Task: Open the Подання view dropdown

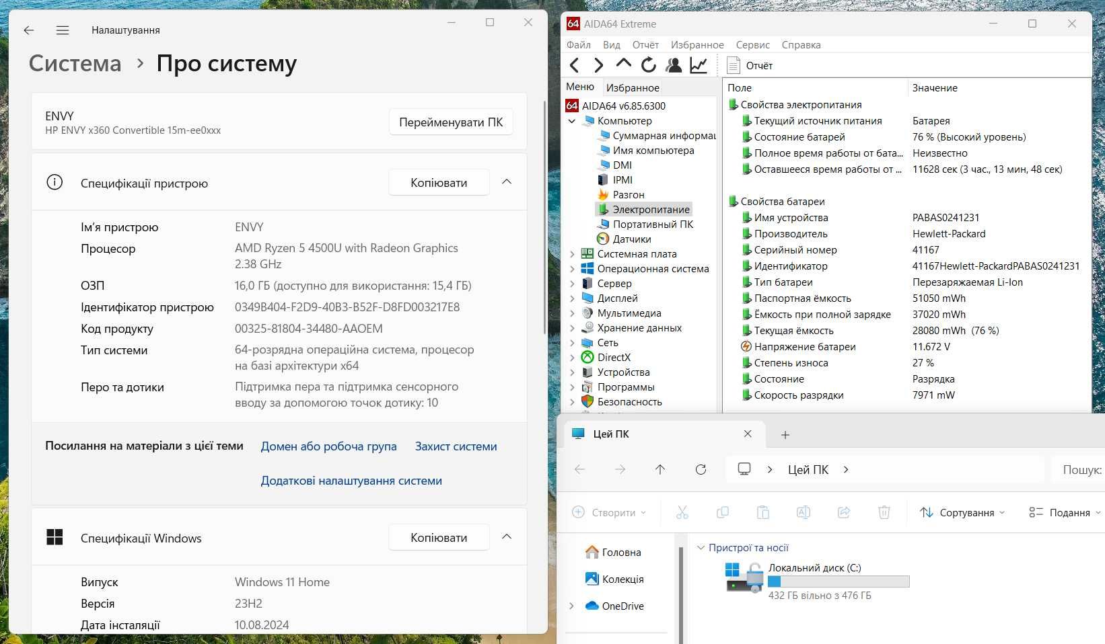Action: 1065,512
